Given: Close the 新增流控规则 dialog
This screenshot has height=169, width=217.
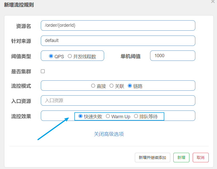Looking at the screenshot, I should point(213,2).
